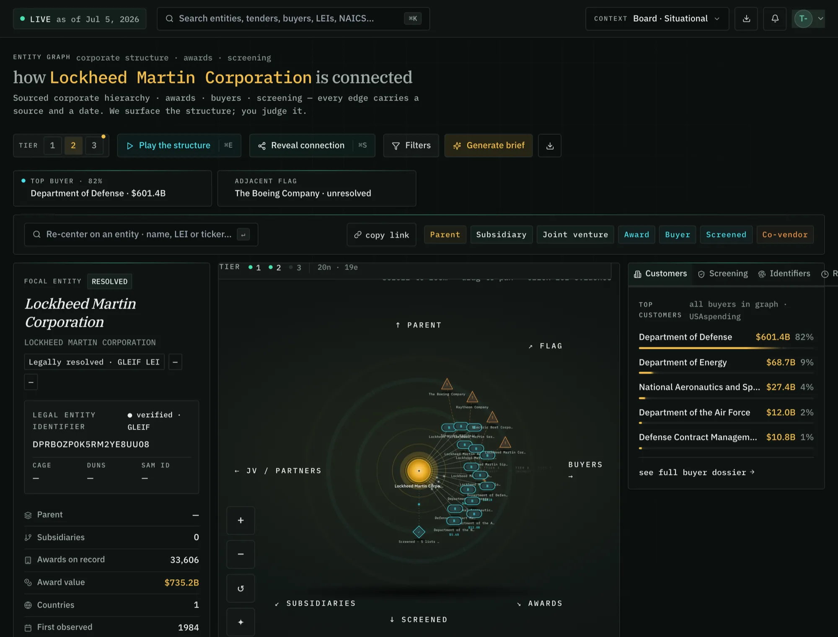Viewport: 838px width, 637px height.
Task: Click the sparkle button below reset
Action: click(241, 622)
